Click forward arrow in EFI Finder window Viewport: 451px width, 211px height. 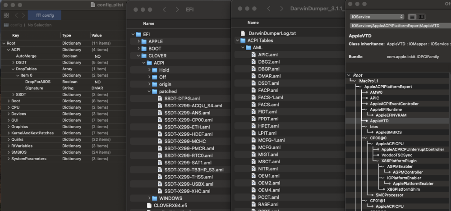pyautogui.click(x=177, y=9)
